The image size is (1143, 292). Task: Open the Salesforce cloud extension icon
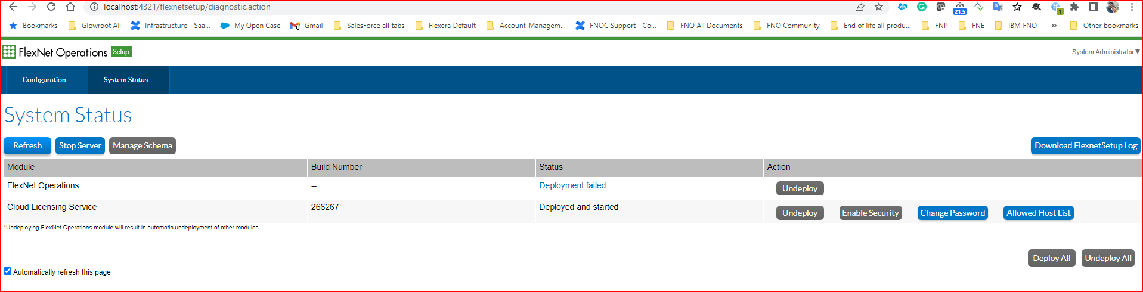[903, 7]
